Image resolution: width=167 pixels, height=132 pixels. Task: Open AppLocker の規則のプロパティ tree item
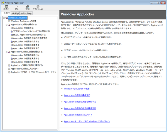point(24,69)
